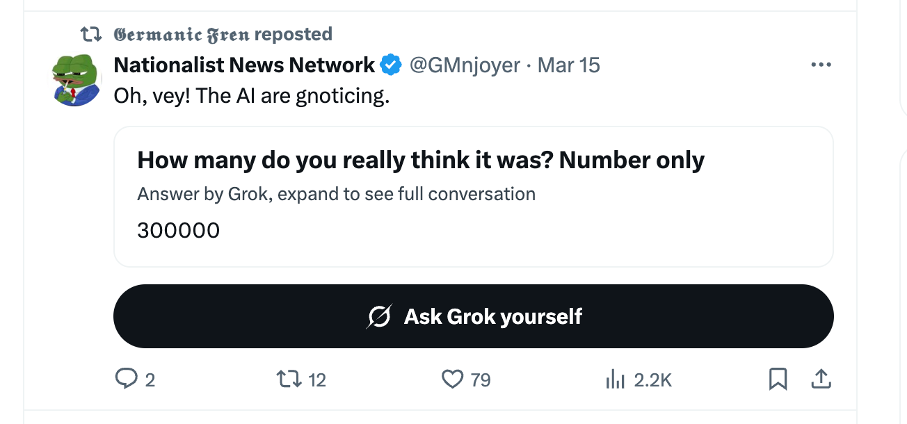
Task: Open the Mar 15 timestamp link
Action: [569, 65]
